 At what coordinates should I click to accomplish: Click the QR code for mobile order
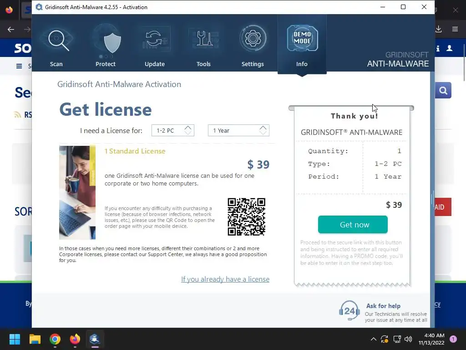click(246, 216)
